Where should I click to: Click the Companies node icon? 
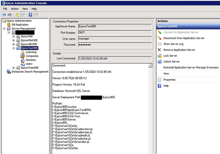[x=23, y=56]
